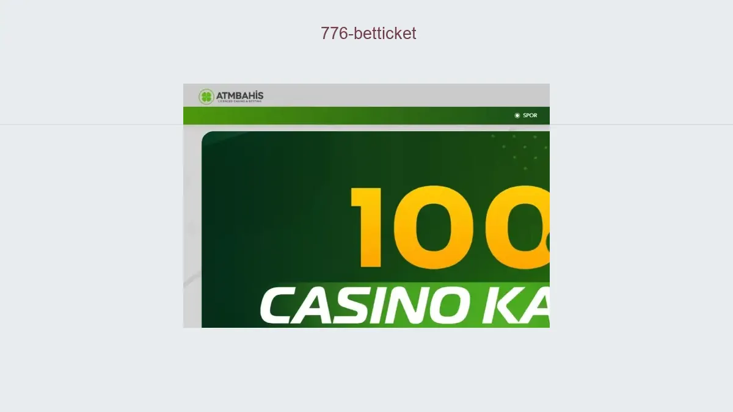Open the 776-betticket page heading

coord(368,34)
